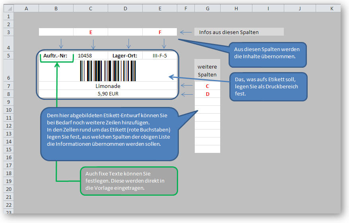Select column F header

[x=186, y=8]
